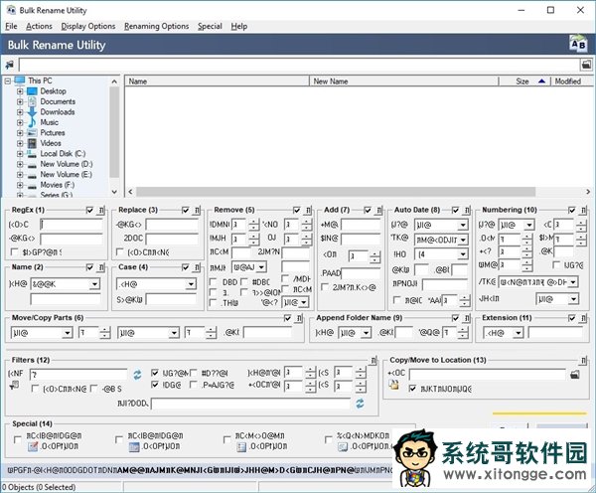Open the Name (2) mode dropdown
This screenshot has height=493, width=596.
(93, 284)
